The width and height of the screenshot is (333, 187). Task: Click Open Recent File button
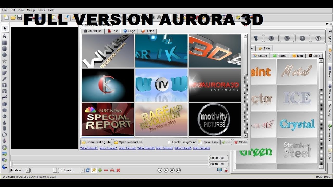pos(128,142)
